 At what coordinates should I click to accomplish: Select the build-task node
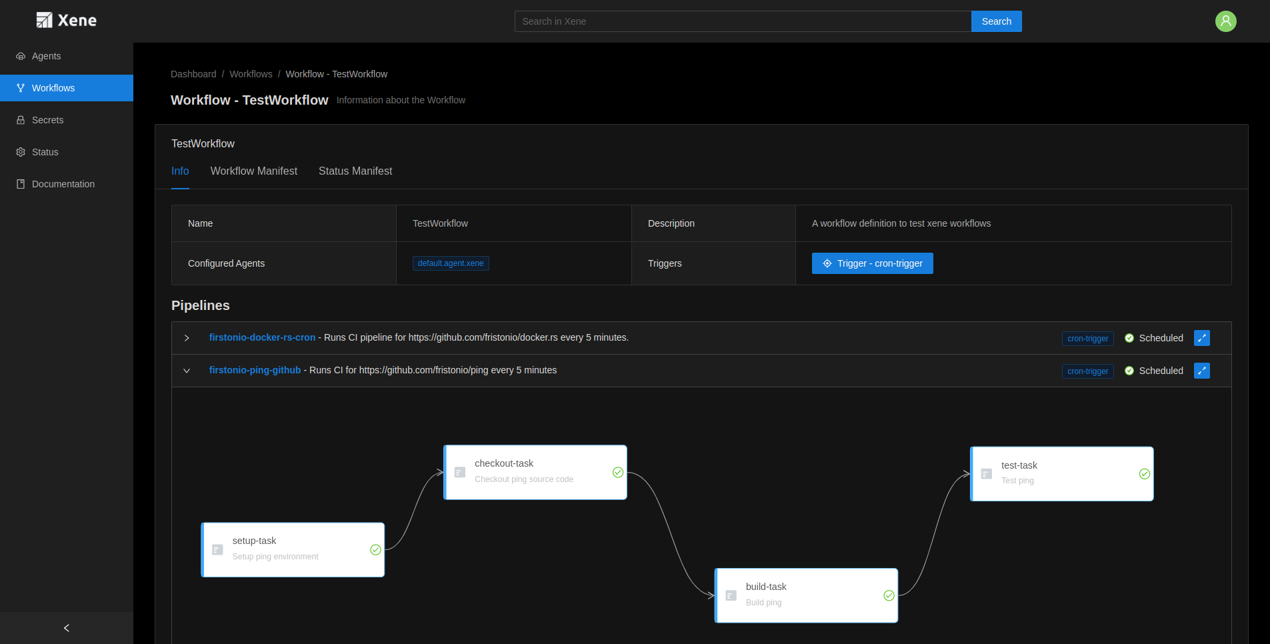pyautogui.click(x=806, y=595)
